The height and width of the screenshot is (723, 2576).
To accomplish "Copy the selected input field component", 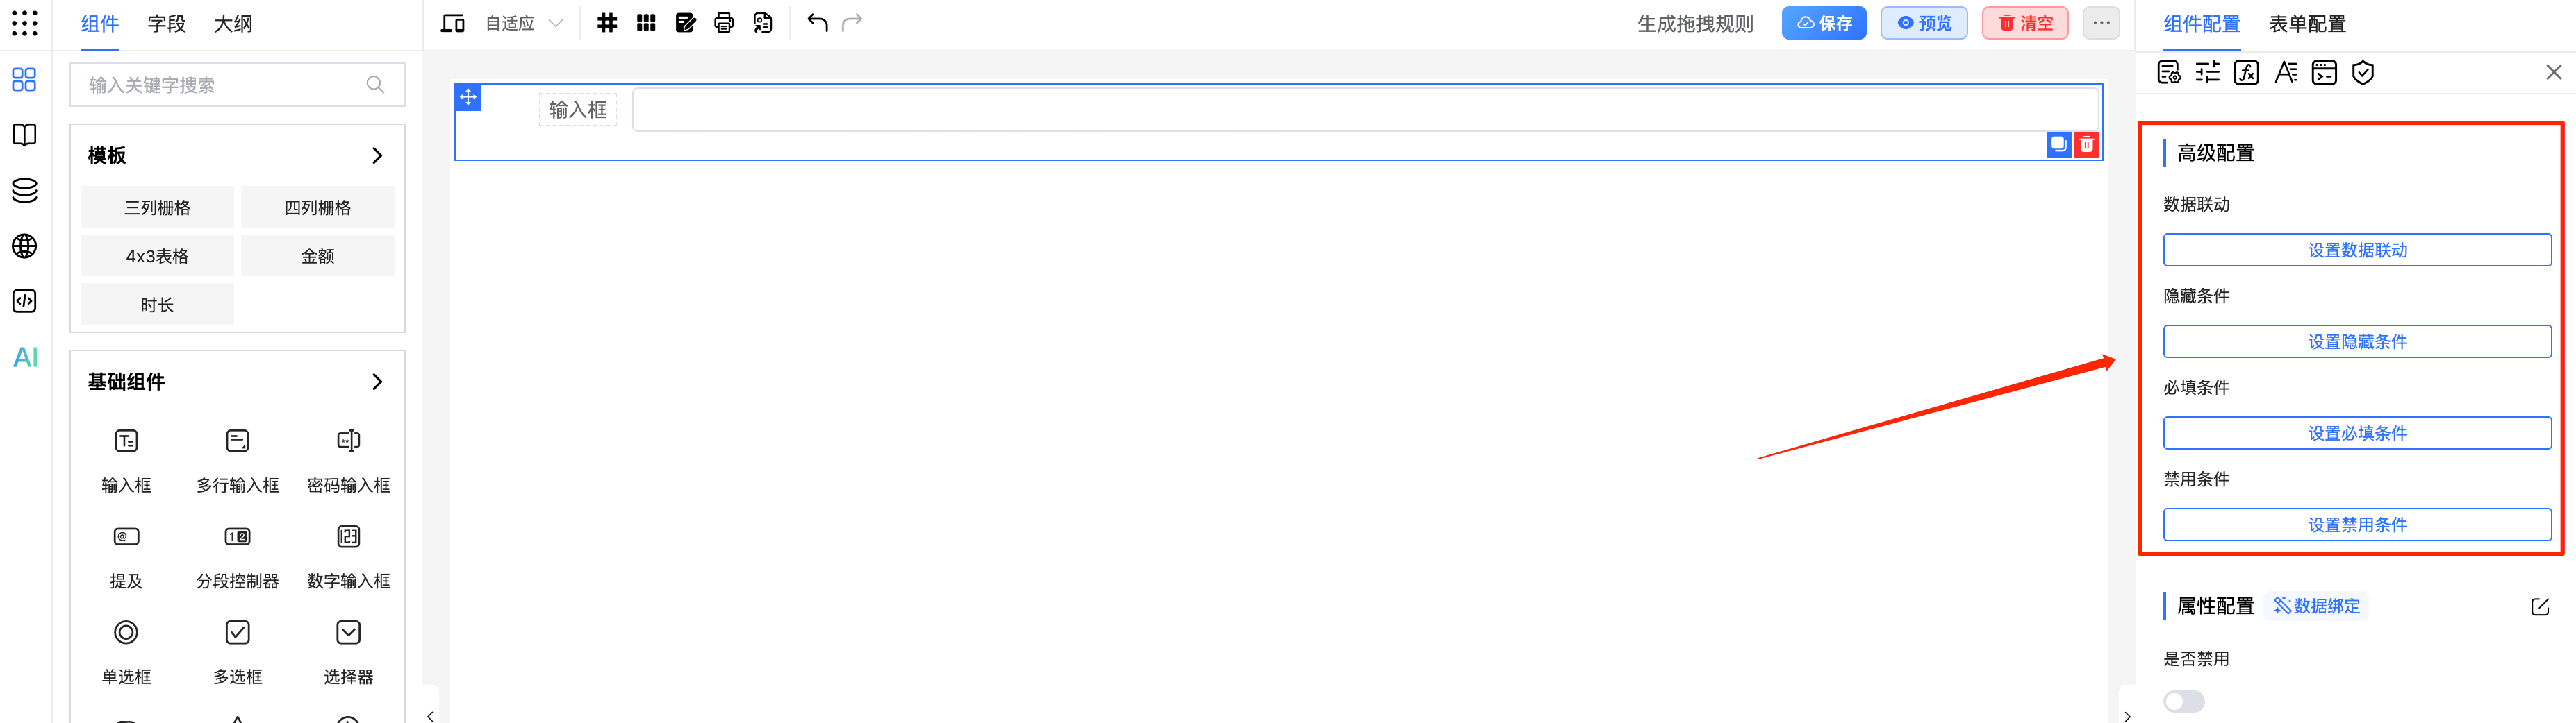I will pyautogui.click(x=2058, y=145).
